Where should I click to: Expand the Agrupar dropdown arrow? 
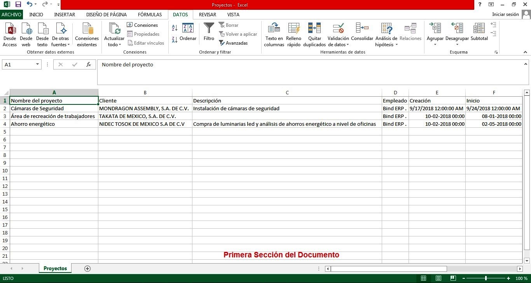(x=435, y=45)
